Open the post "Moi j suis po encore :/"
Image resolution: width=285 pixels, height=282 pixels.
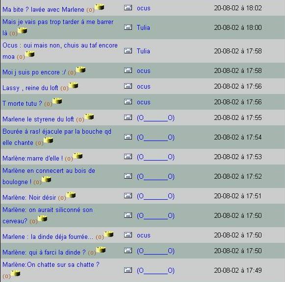tap(34, 72)
